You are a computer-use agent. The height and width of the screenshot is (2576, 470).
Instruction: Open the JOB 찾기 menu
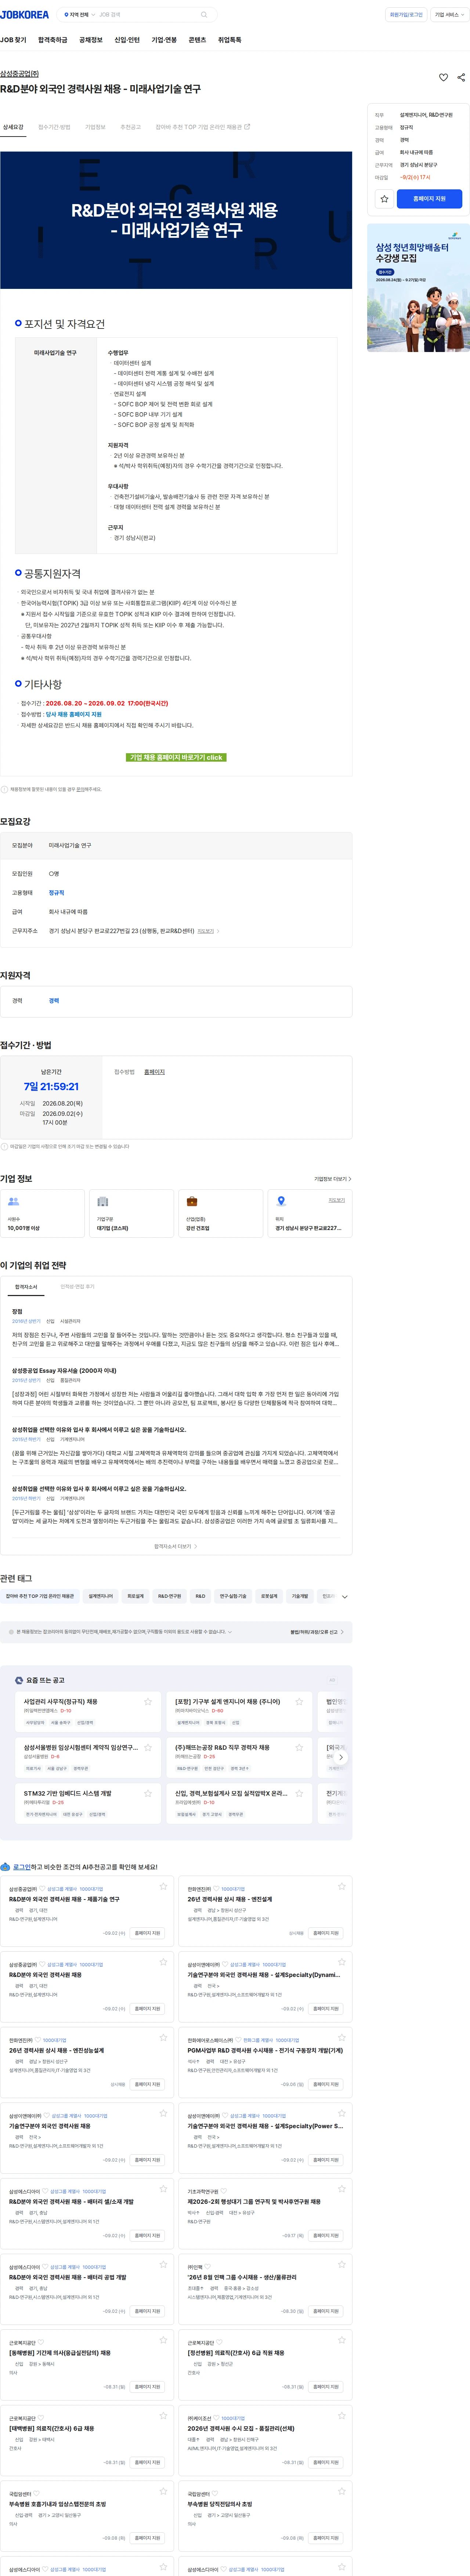(x=13, y=40)
